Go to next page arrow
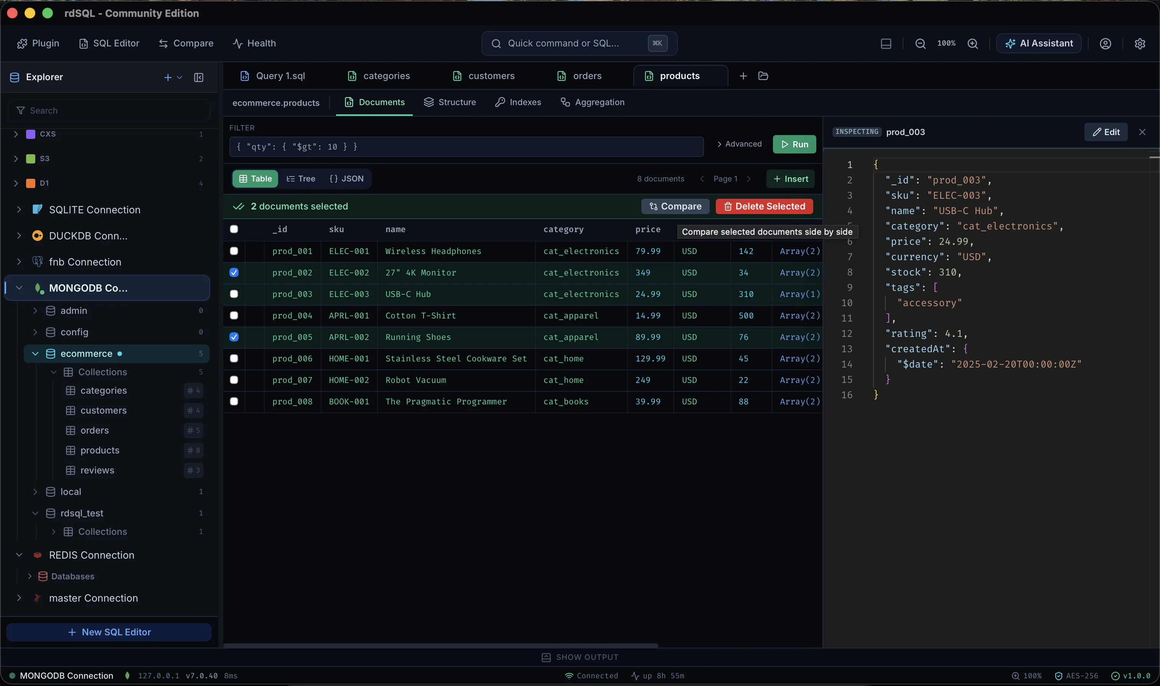 point(749,179)
